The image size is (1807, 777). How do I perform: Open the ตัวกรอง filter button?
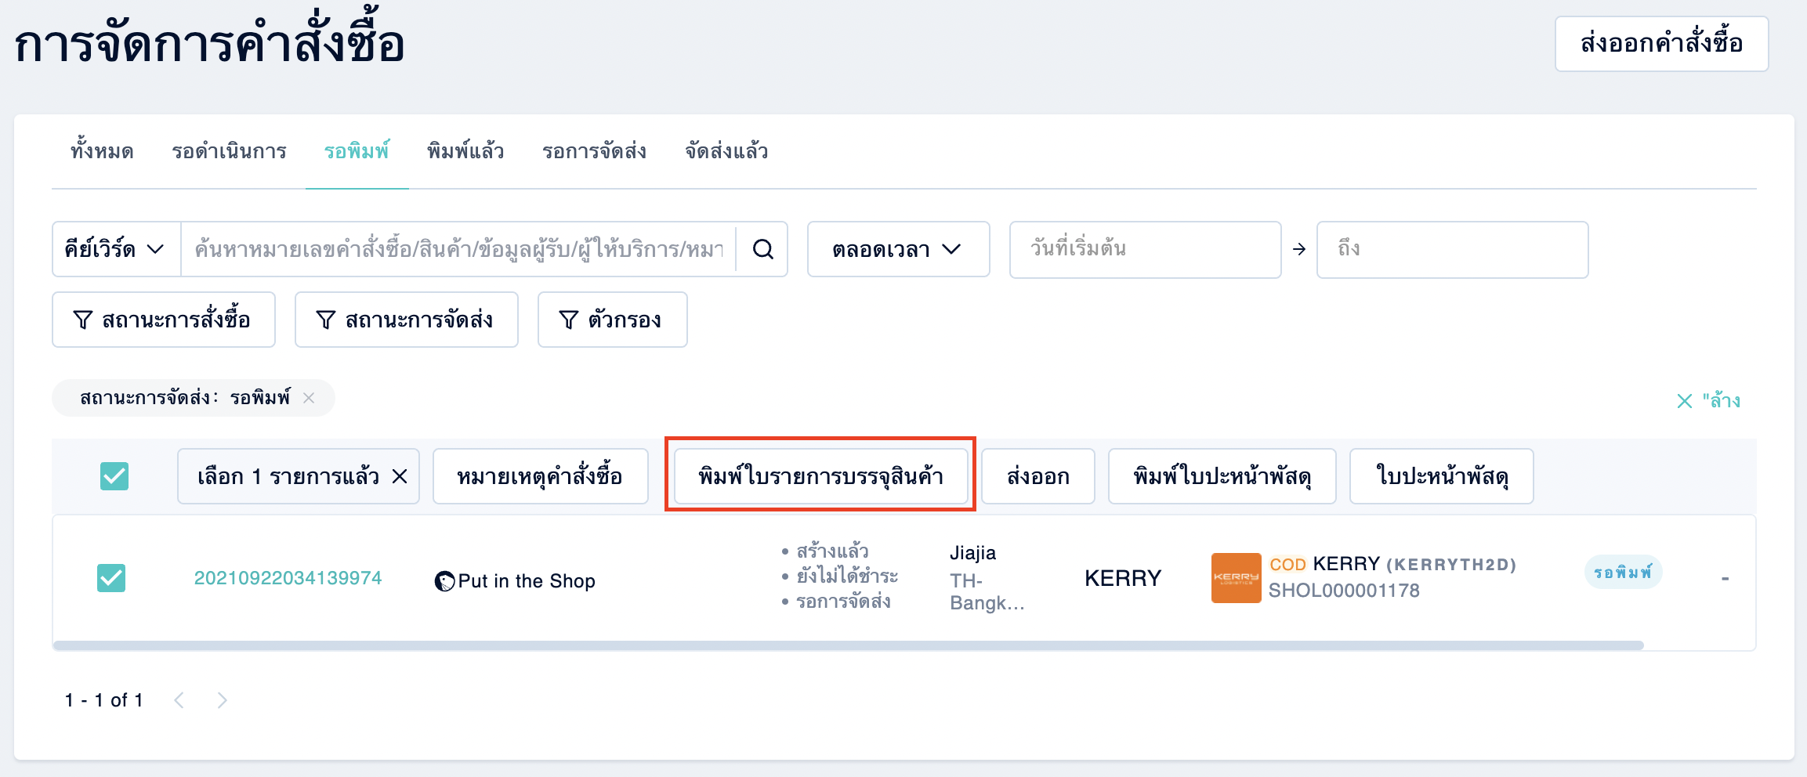[612, 320]
